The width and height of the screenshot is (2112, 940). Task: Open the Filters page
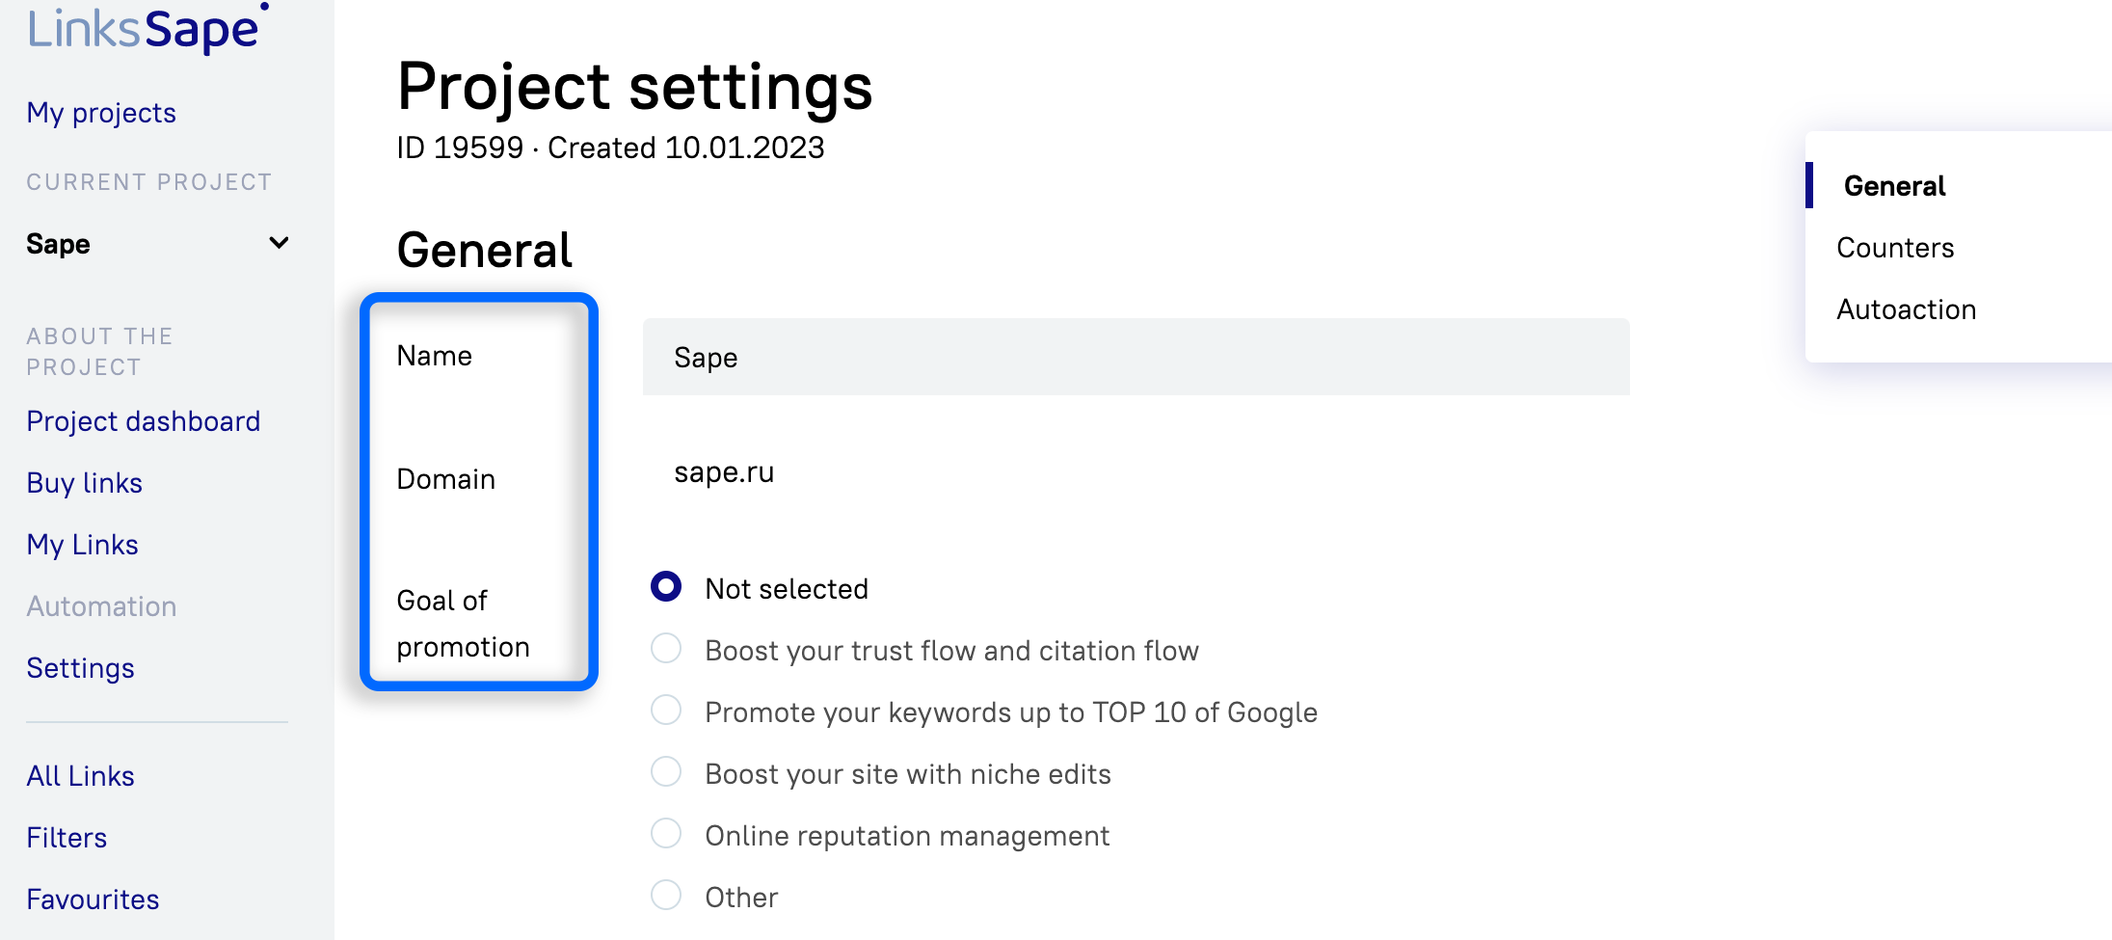coord(67,838)
